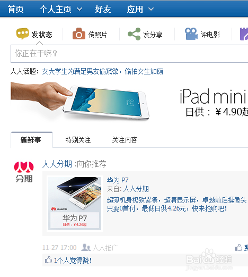Viewport: 248px width, 277px height.
Task: Click the 华为 P7 product thumbnail
Action: (x=75, y=204)
